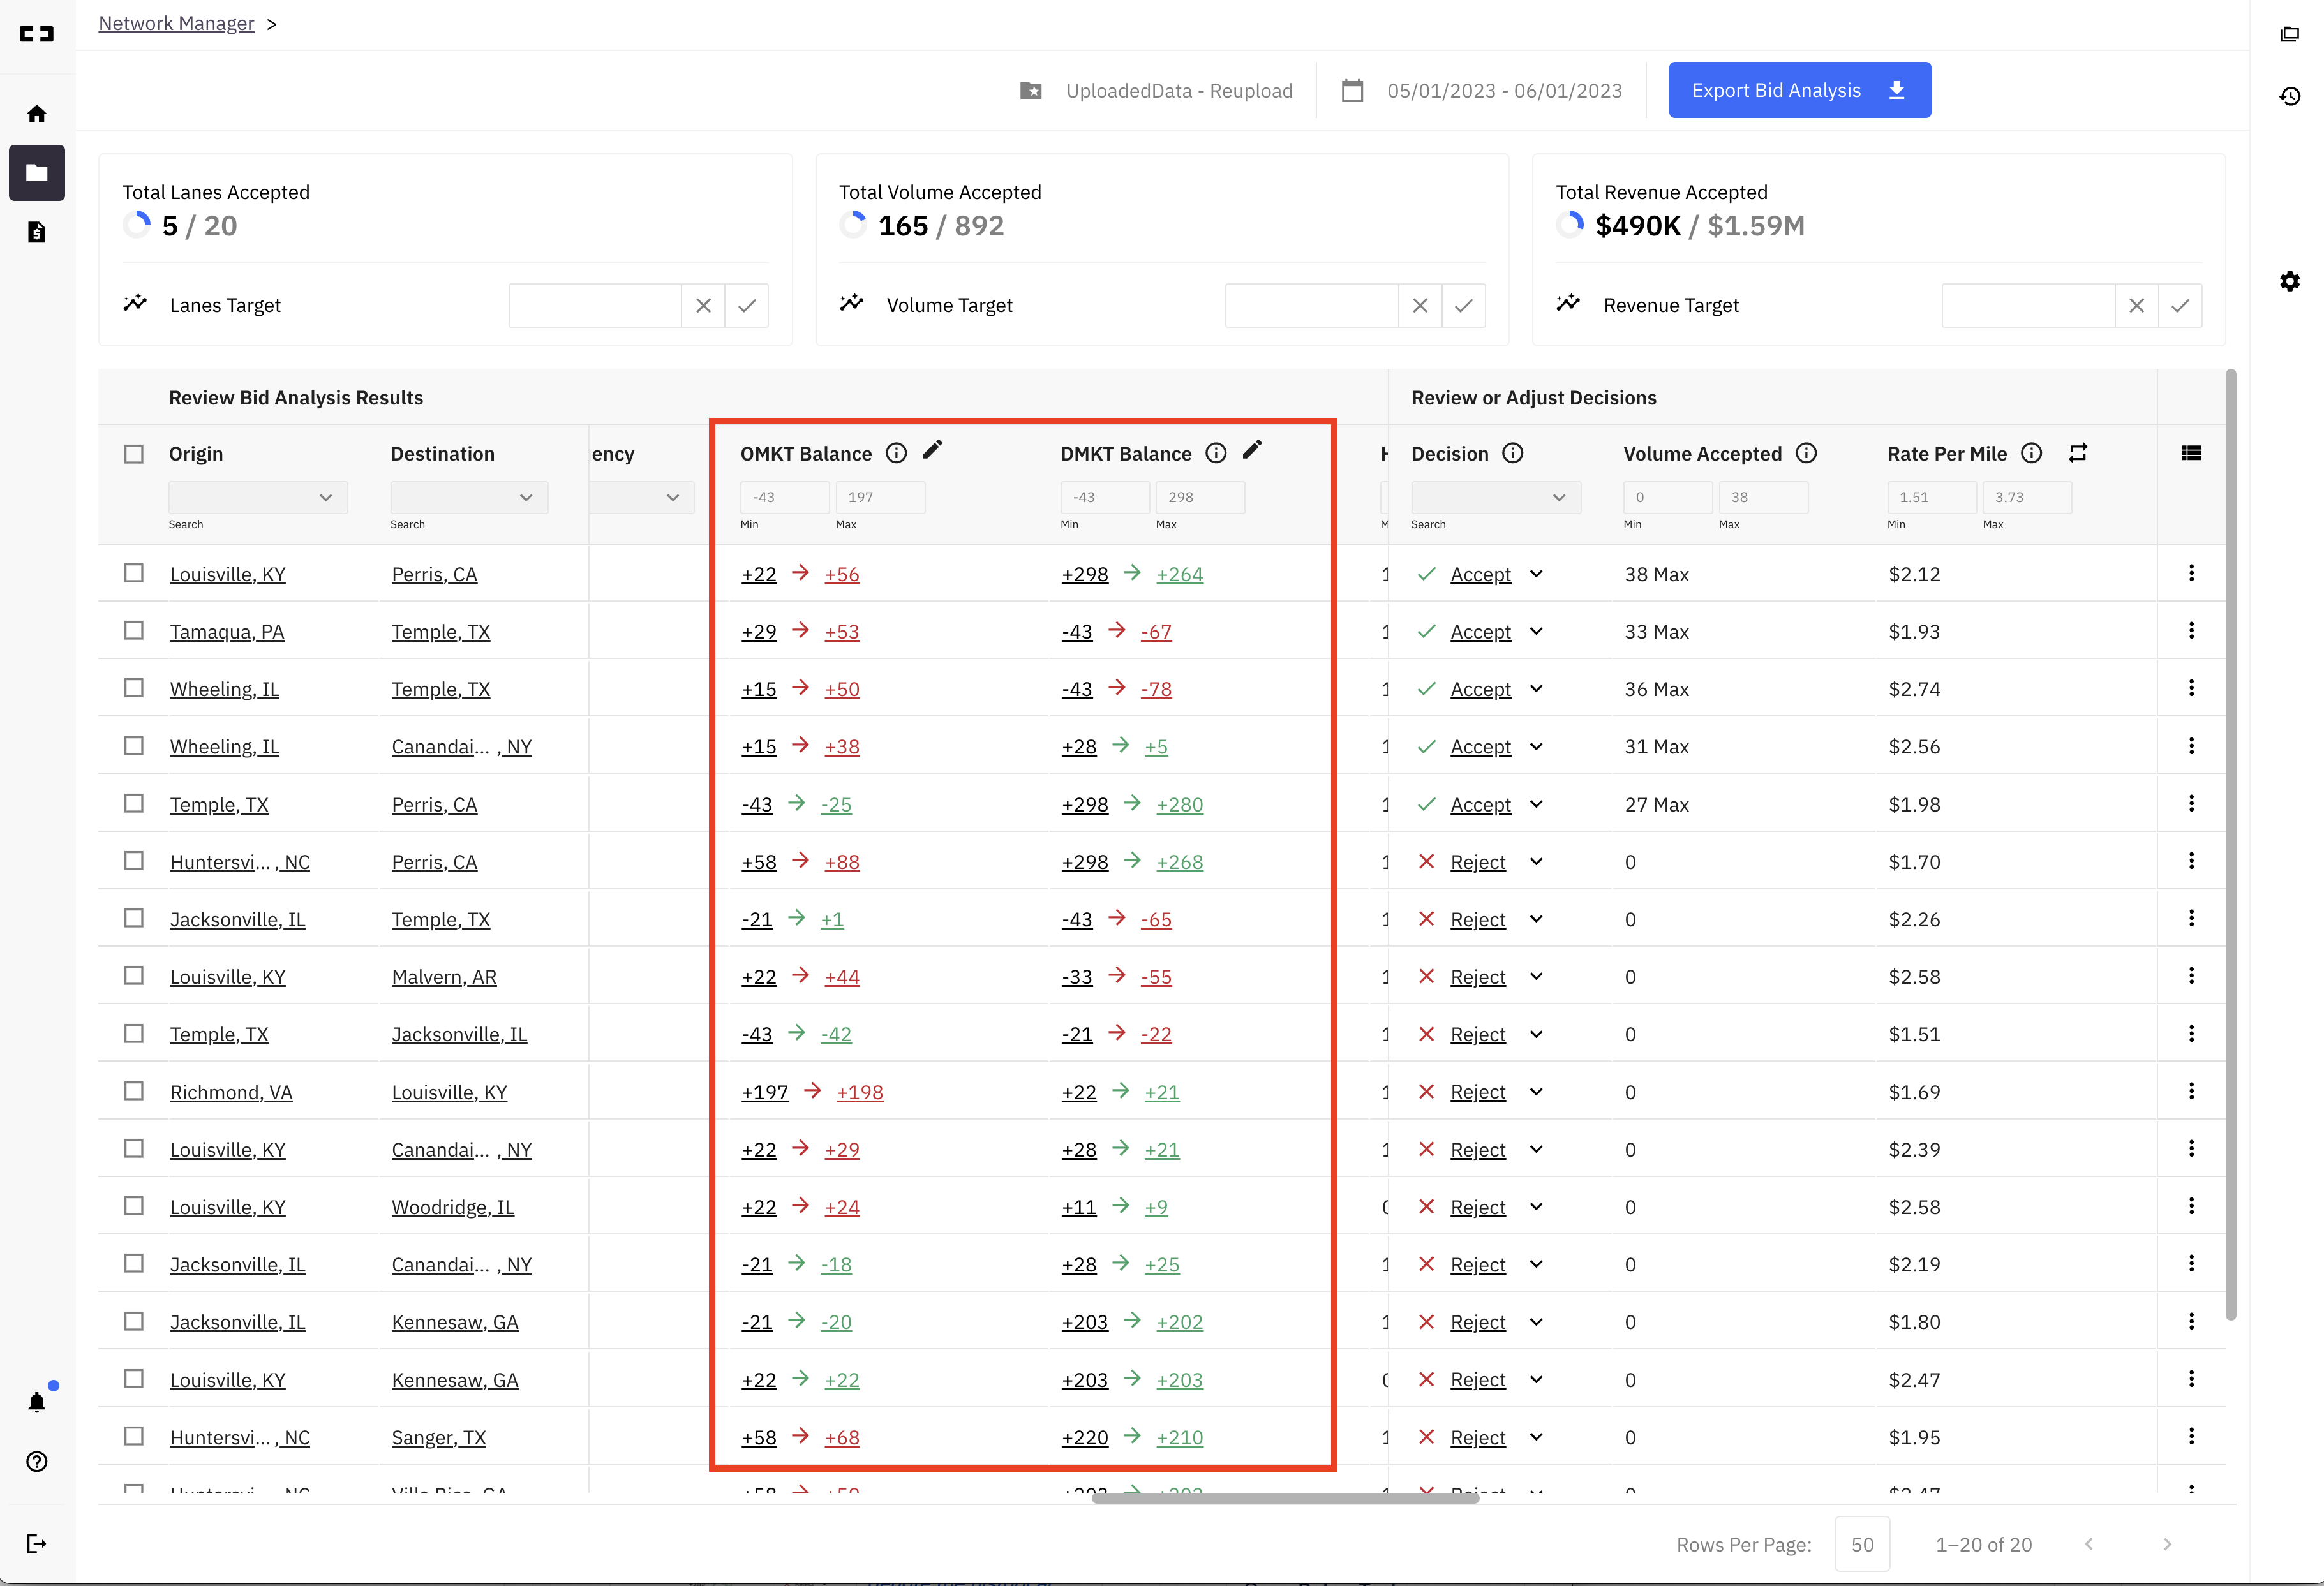Screen dimensions: 2324x1586
Task: Open the dollar document sidebar icon
Action: pyautogui.click(x=37, y=232)
